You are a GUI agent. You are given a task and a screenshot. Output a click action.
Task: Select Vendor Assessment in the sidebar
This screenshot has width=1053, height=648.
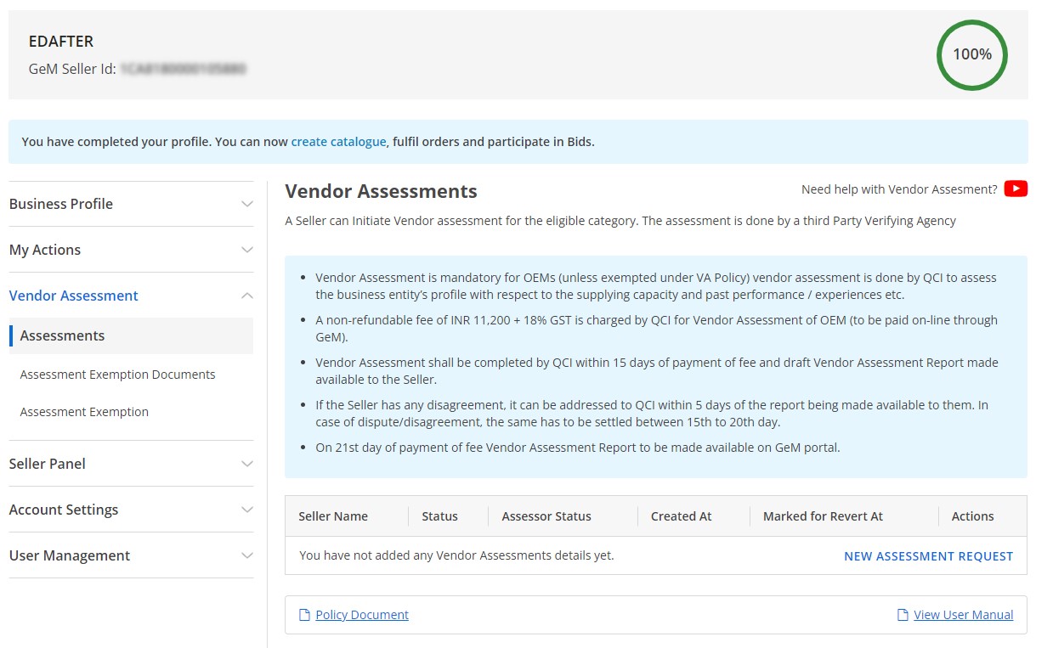point(73,295)
